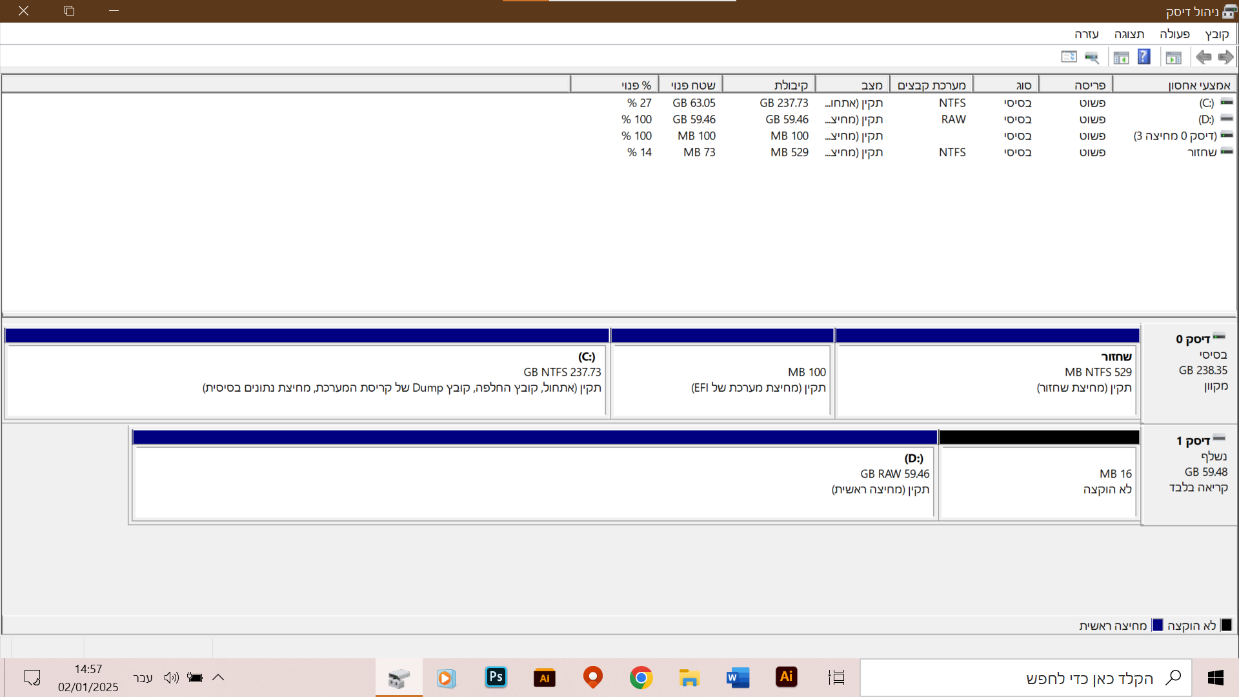Viewport: 1239px width, 697px height.
Task: Click the battery icon in system tray
Action: point(194,678)
